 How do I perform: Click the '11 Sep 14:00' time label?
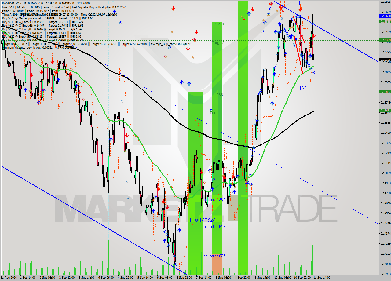click(321, 278)
